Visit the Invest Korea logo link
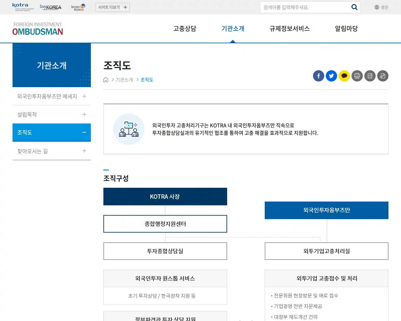Viewport: 401px width, 321px height. click(78, 7)
